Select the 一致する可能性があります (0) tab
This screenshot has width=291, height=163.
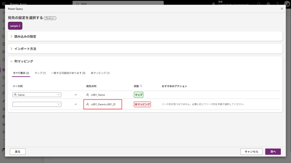click(68, 73)
